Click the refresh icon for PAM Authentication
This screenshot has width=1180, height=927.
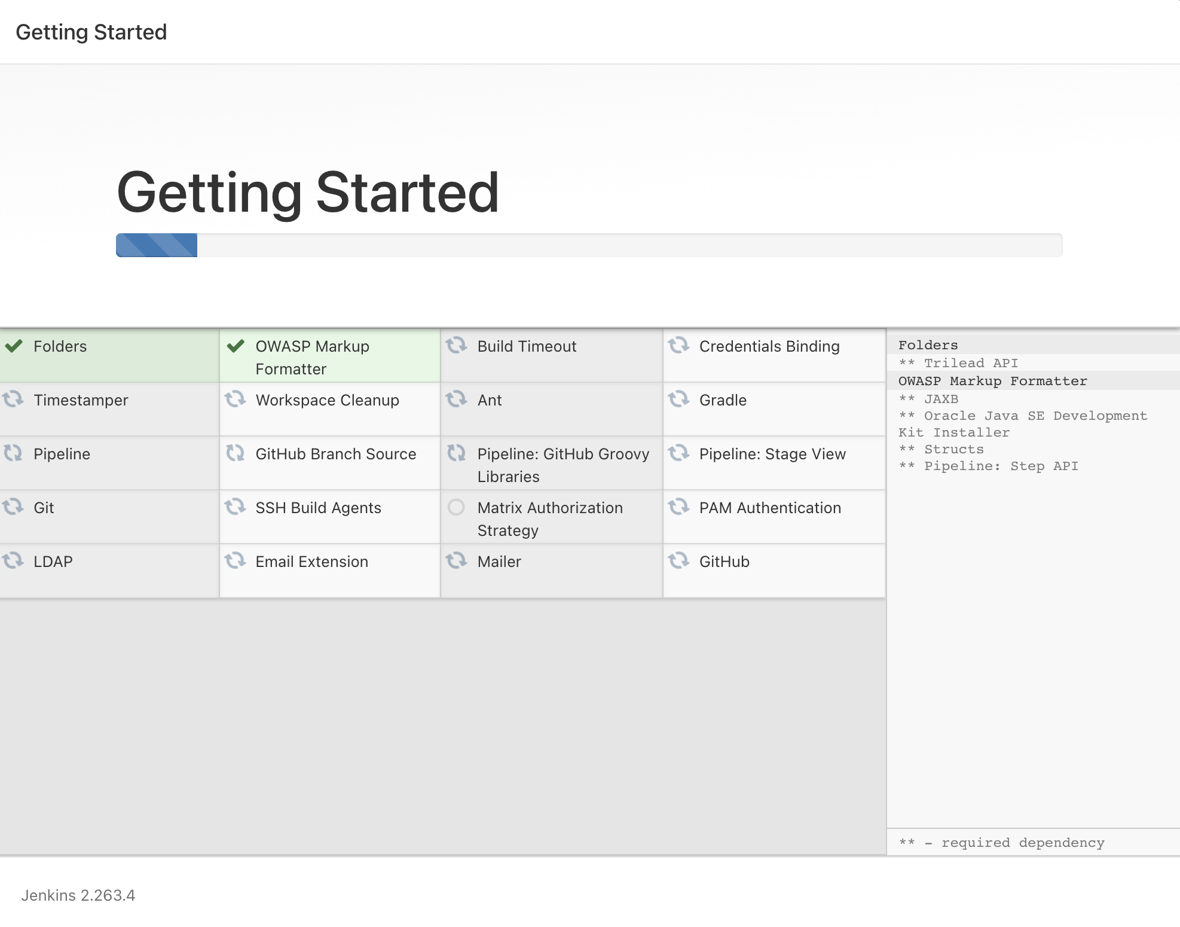678,507
